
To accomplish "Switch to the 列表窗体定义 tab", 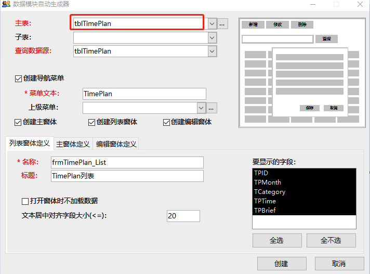I will (30, 143).
